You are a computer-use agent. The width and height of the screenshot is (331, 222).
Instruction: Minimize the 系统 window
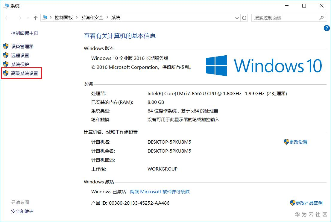287,6
